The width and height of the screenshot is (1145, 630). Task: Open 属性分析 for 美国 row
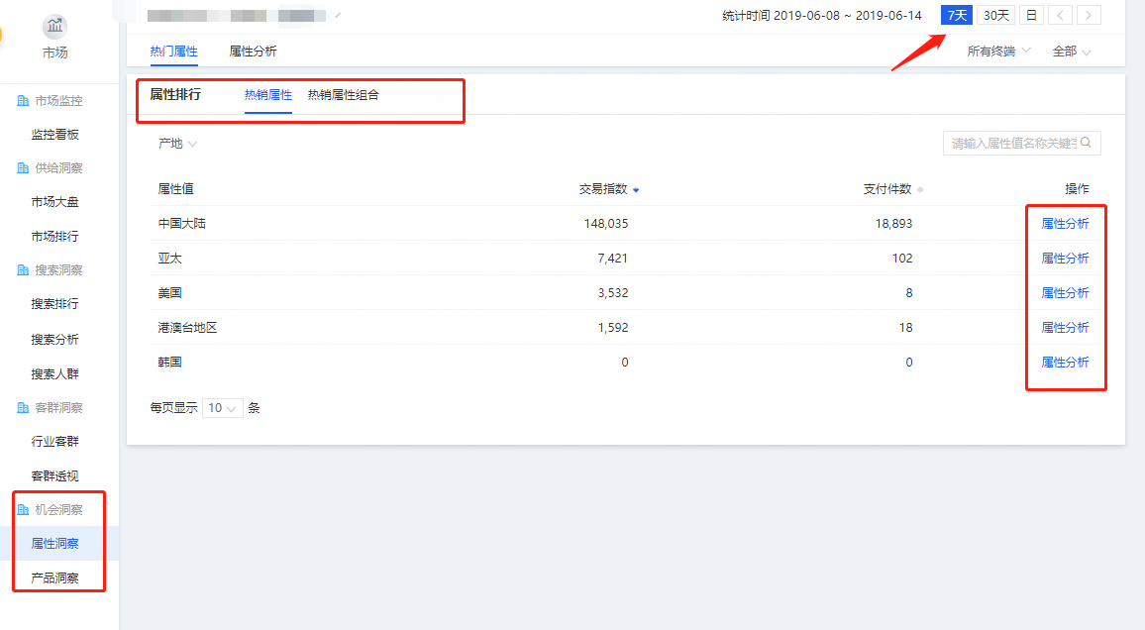click(x=1065, y=293)
